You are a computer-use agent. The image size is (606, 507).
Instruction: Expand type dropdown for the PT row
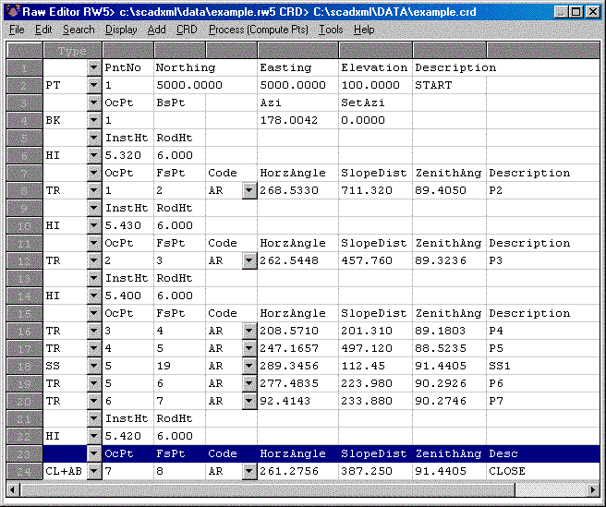[x=93, y=85]
